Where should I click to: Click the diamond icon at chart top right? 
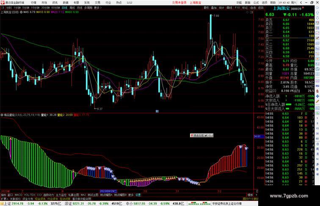coord(247,12)
